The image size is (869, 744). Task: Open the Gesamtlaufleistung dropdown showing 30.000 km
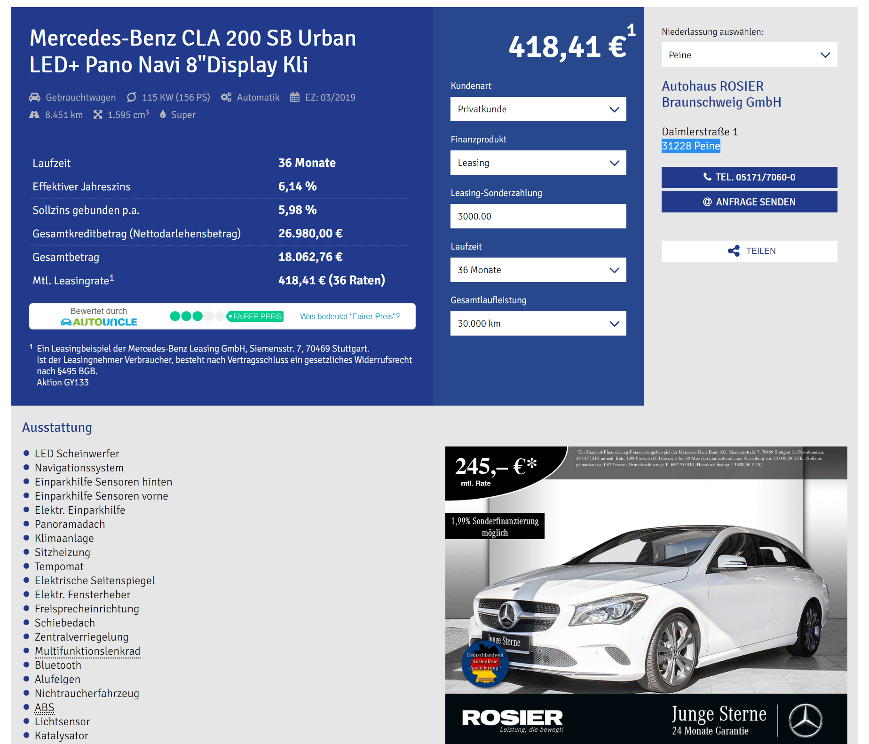click(x=538, y=323)
